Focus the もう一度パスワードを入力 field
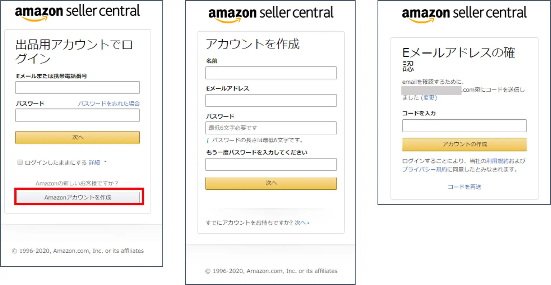The image size is (551, 285). coord(271,164)
